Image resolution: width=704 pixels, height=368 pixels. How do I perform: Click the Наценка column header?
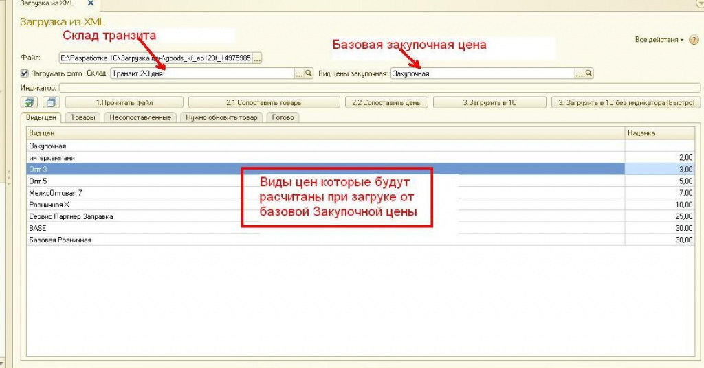(x=660, y=133)
